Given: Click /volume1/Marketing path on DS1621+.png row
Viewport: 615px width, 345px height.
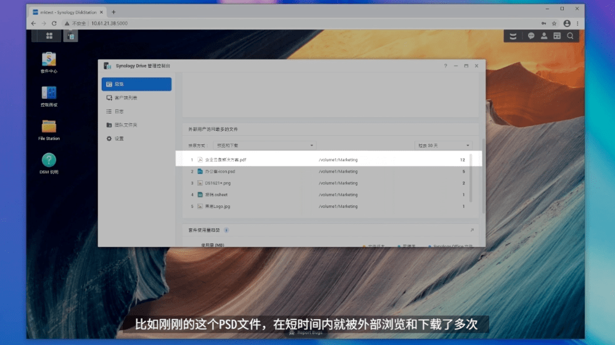Looking at the screenshot, I should pyautogui.click(x=338, y=183).
